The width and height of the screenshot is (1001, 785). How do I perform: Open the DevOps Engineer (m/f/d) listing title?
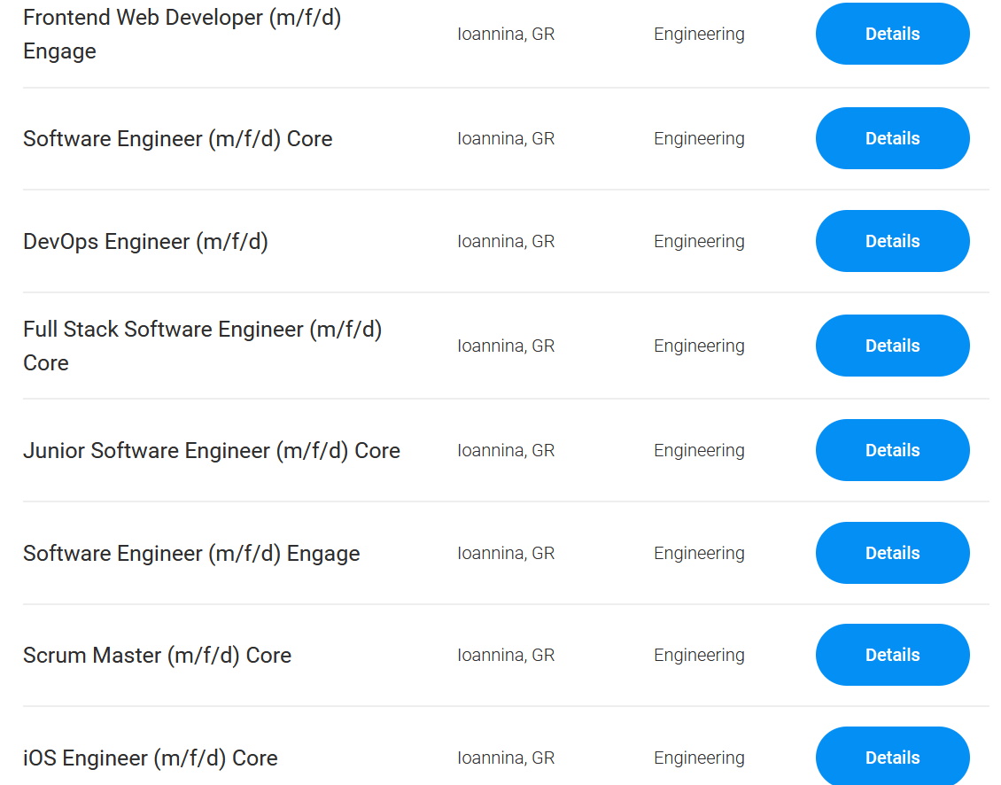pyautogui.click(x=145, y=242)
